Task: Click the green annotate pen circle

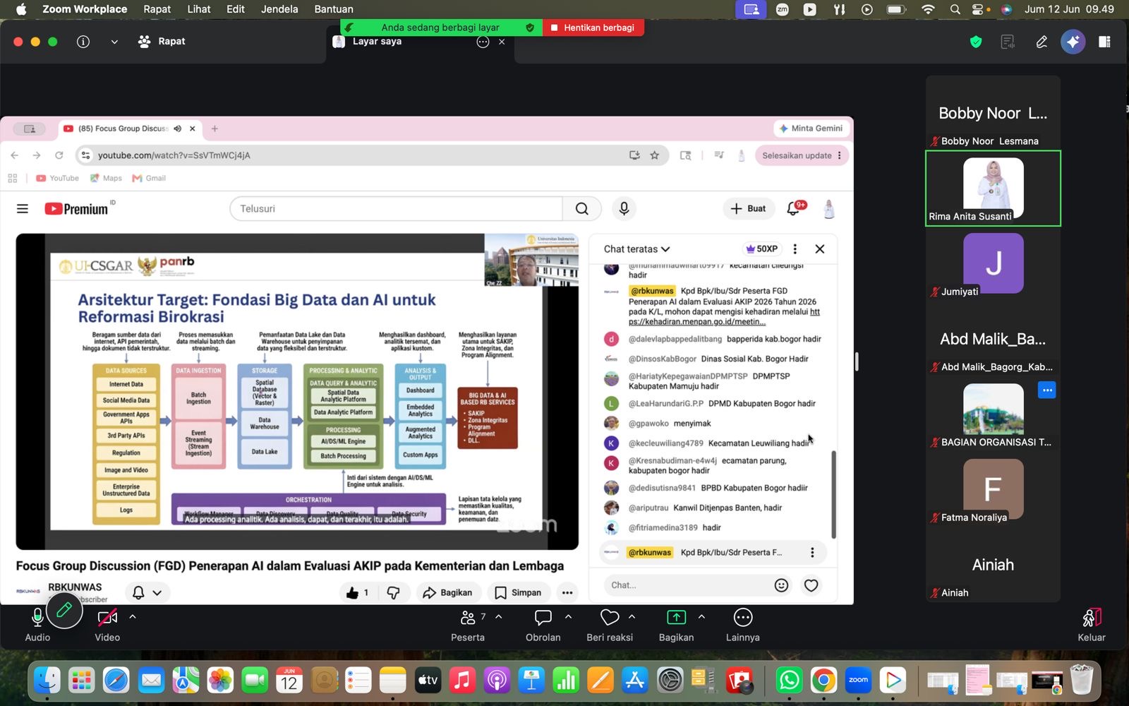Action: [x=64, y=610]
